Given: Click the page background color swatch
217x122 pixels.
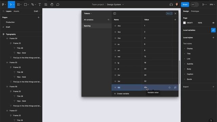Looking at the screenshot, I should pyautogui.click(x=184, y=23).
